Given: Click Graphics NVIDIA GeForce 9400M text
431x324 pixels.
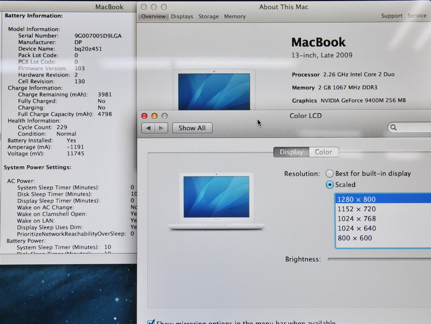Looking at the screenshot, I should pos(349,100).
